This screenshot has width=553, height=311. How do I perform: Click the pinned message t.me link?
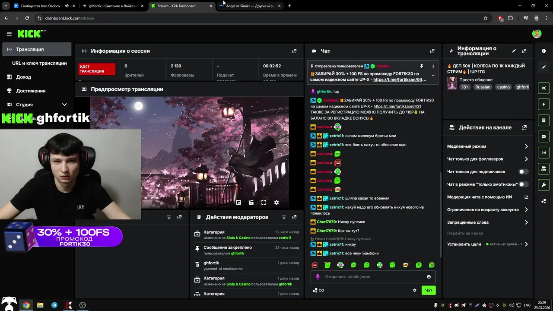(400, 79)
